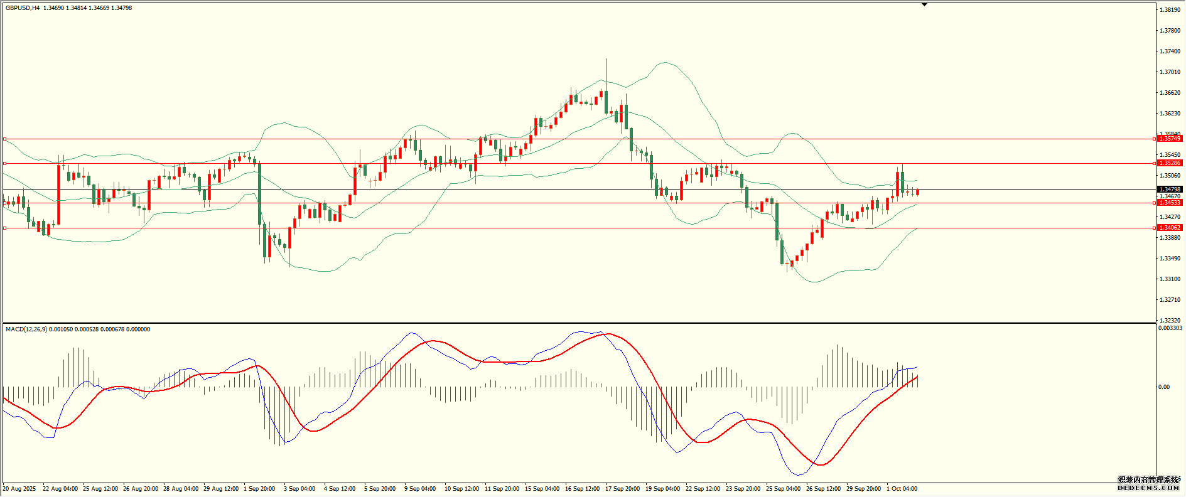Click the 1.38190 price axis label

(x=1169, y=10)
